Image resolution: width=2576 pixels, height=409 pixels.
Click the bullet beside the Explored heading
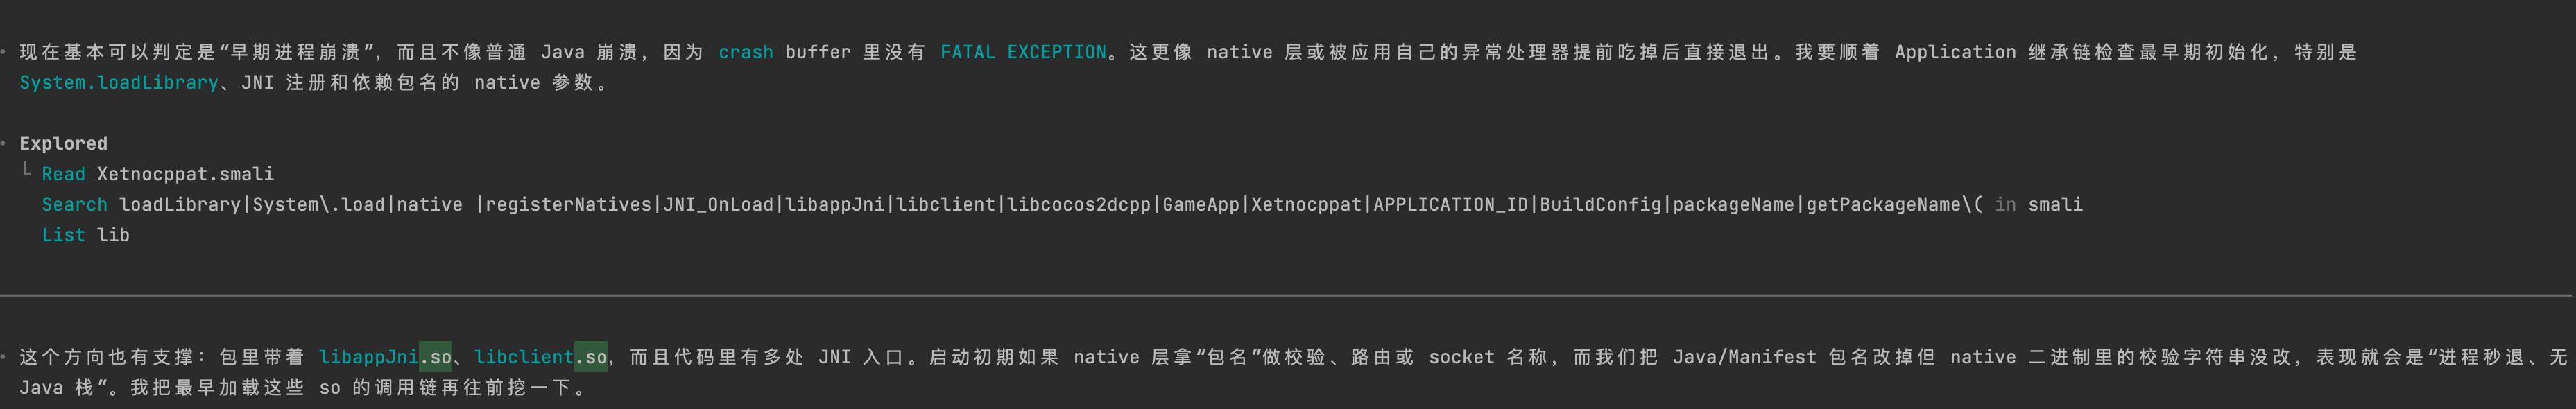coord(4,144)
